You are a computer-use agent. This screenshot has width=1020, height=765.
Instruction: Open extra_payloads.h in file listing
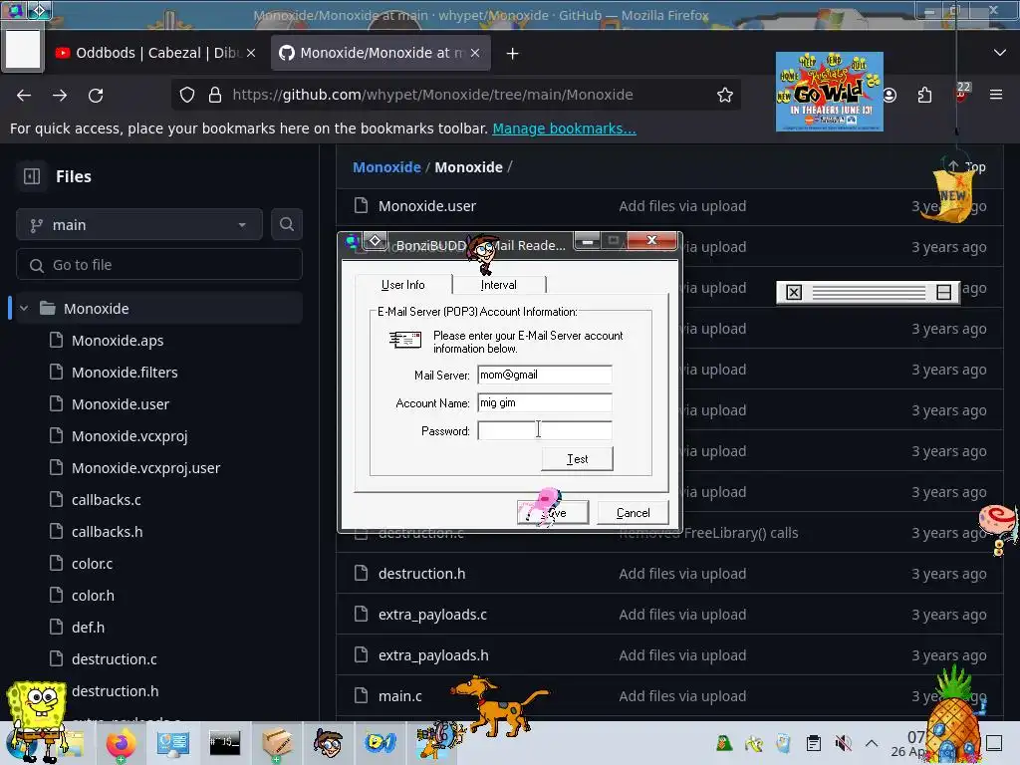(433, 655)
